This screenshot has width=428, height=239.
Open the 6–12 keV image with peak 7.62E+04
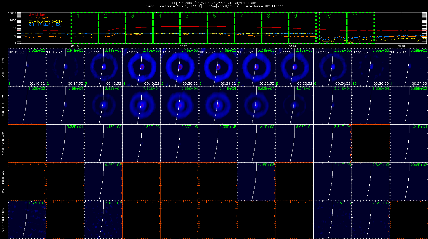coord(141,105)
